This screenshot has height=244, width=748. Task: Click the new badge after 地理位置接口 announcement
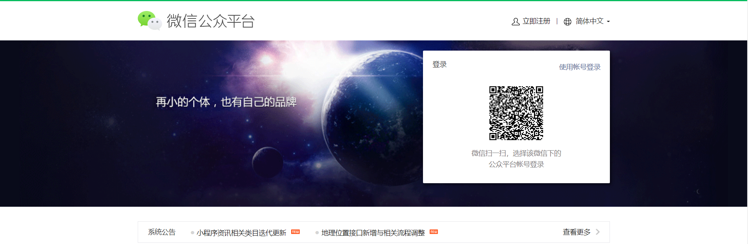click(x=434, y=232)
